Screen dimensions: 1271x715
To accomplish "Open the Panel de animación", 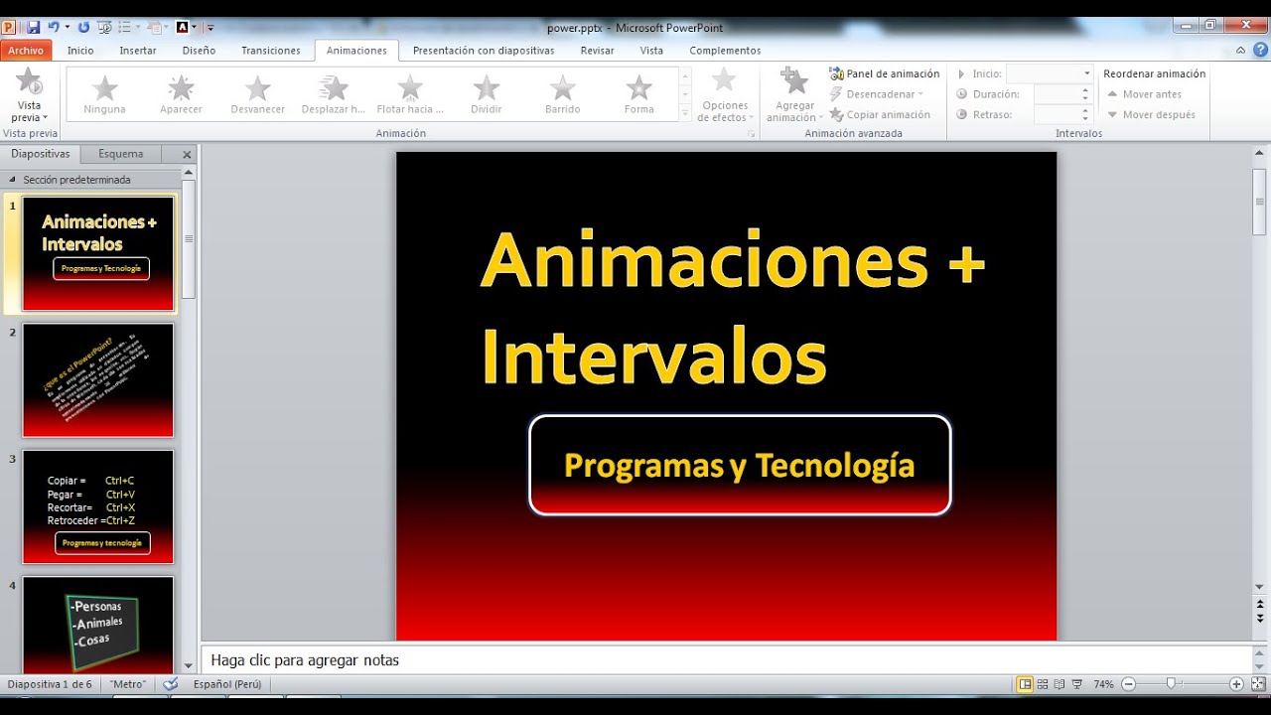I will coord(884,73).
